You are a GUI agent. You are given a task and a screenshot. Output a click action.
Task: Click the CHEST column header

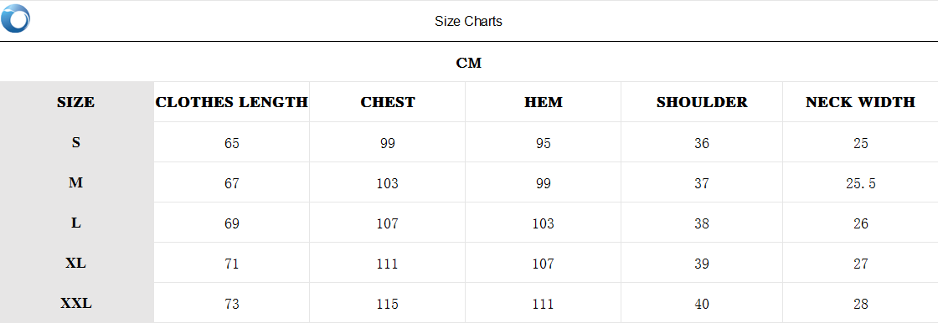click(x=388, y=102)
